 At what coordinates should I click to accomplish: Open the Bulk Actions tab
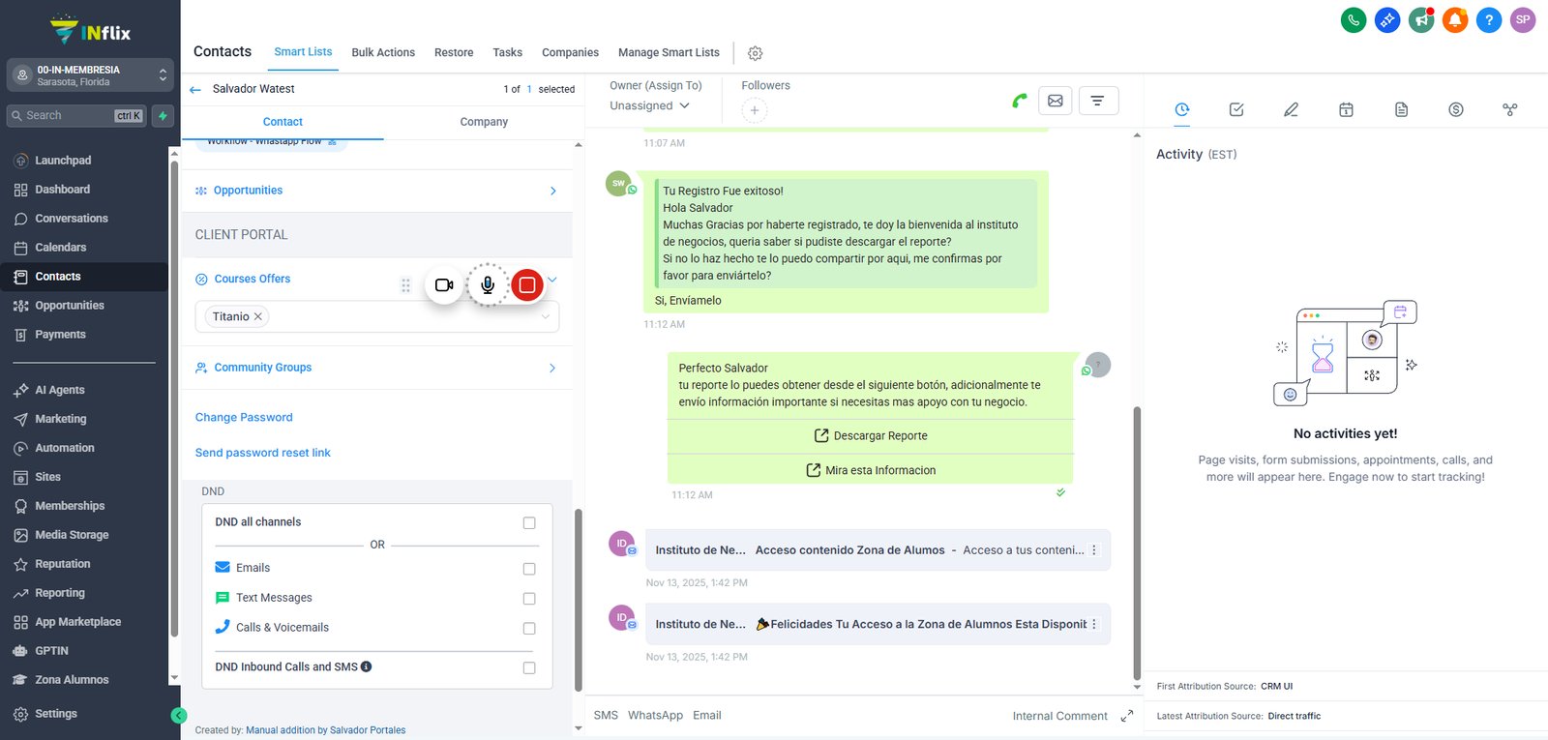[x=383, y=52]
